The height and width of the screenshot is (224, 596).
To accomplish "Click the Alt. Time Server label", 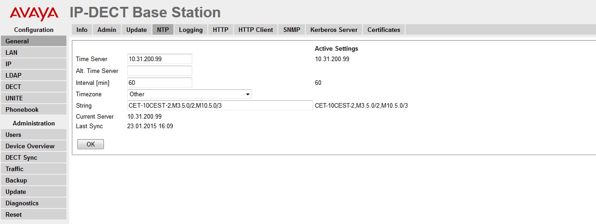I will click(x=97, y=71).
